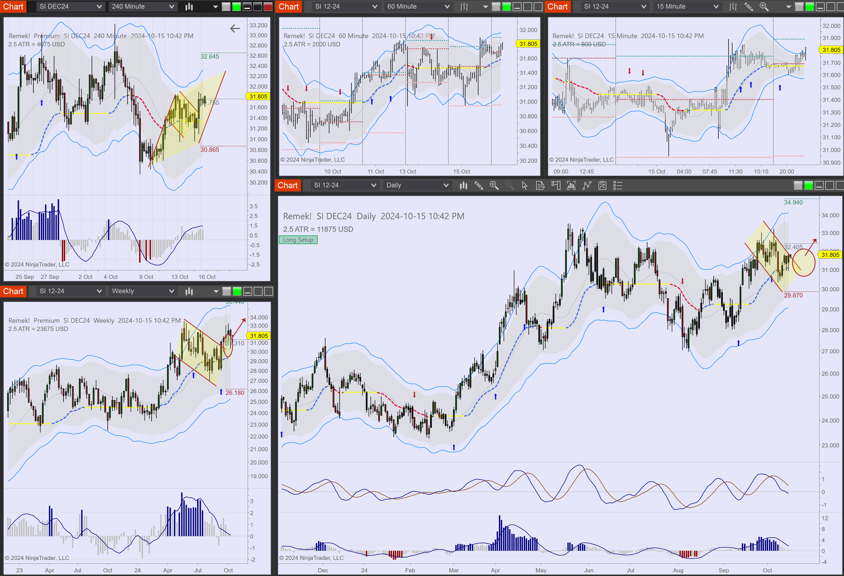Click back arrow on 240 Minute chart
This screenshot has width=844, height=576.
[235, 28]
